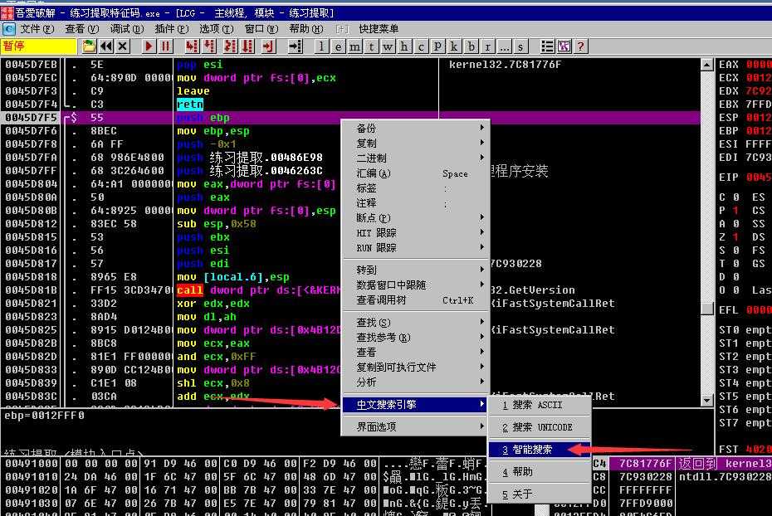Click the disassembly scrollbar down arrow

tap(706, 401)
